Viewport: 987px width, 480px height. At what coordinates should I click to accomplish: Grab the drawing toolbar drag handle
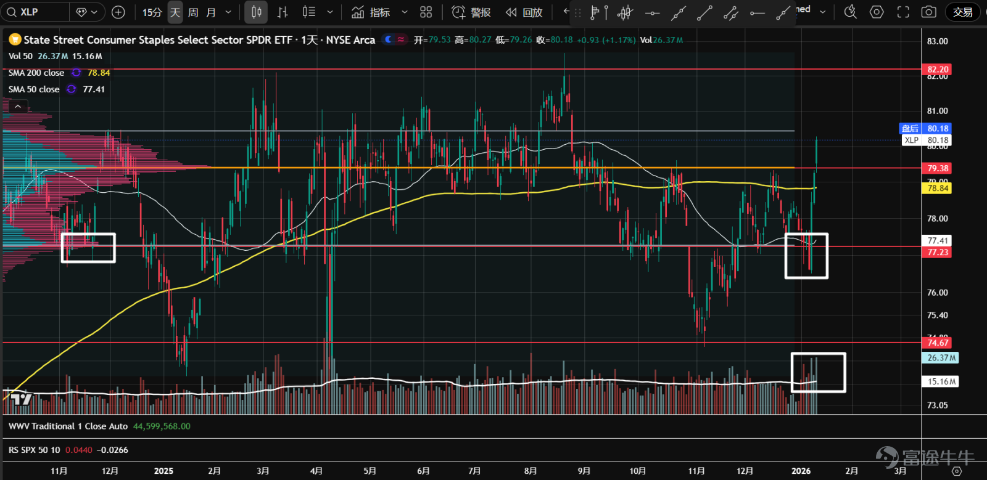pos(577,12)
